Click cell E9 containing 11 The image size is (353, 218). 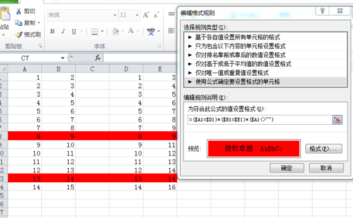pyautogui.click(x=160, y=145)
